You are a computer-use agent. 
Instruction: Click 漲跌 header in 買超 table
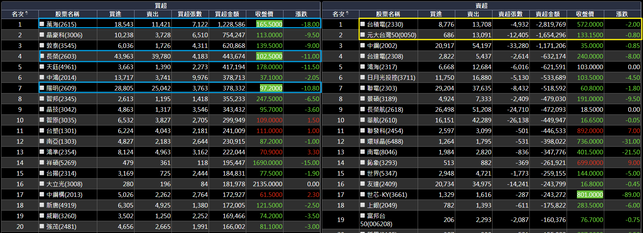tap(301, 14)
